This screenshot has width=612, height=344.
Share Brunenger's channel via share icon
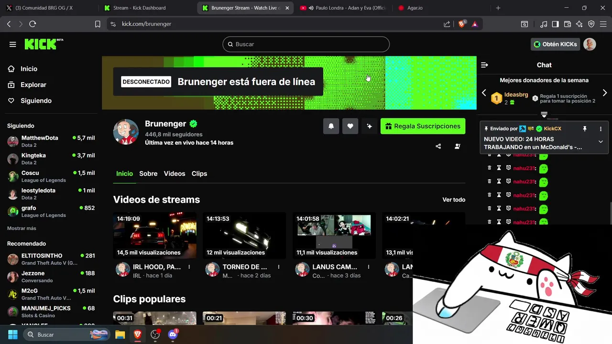pyautogui.click(x=438, y=146)
